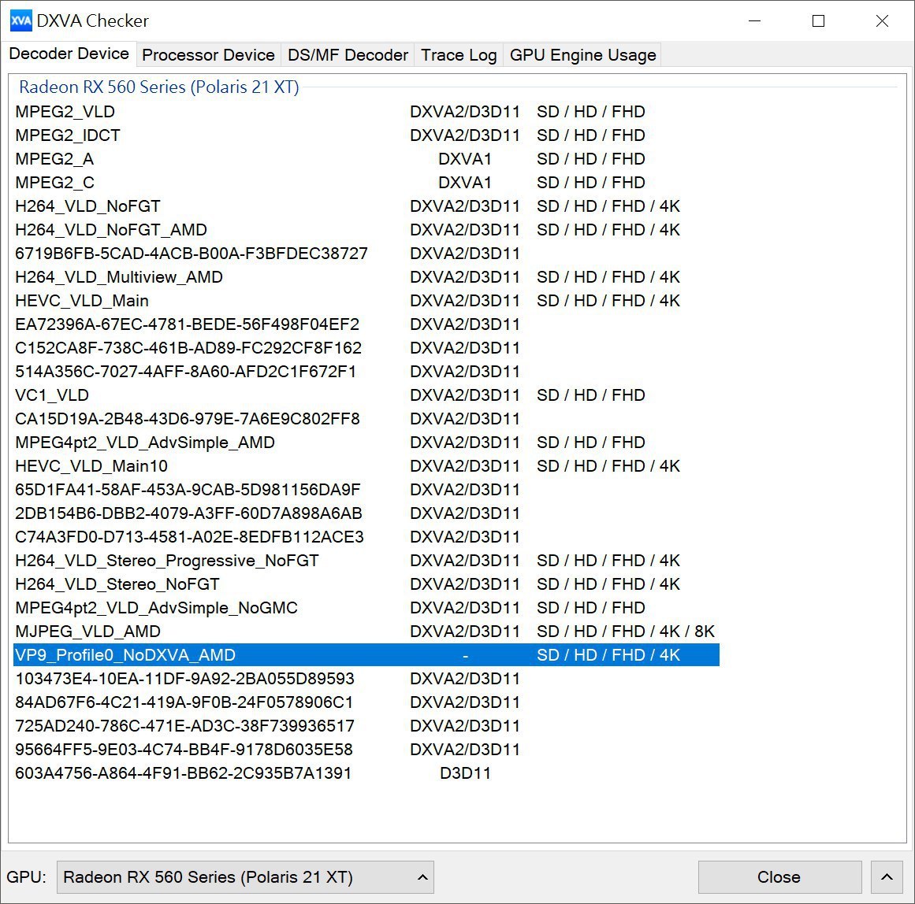Open the GPU Engine Usage tab

[582, 55]
